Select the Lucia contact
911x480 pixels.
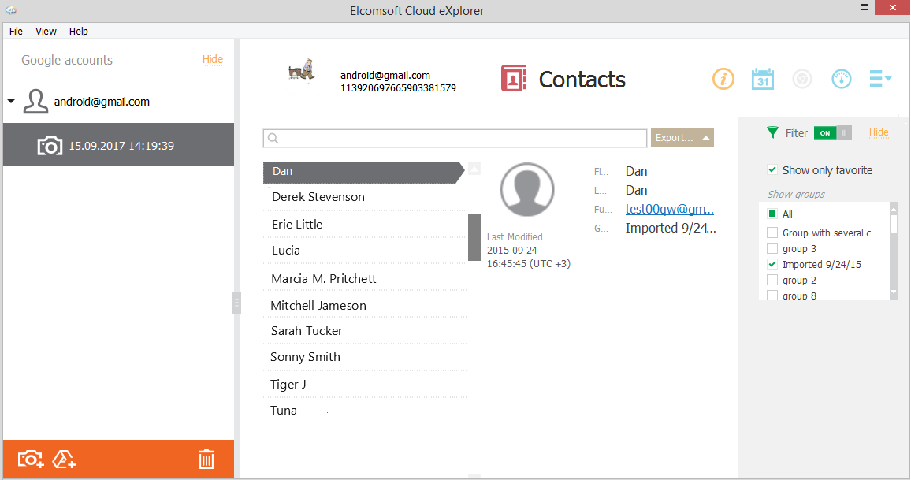(x=365, y=251)
